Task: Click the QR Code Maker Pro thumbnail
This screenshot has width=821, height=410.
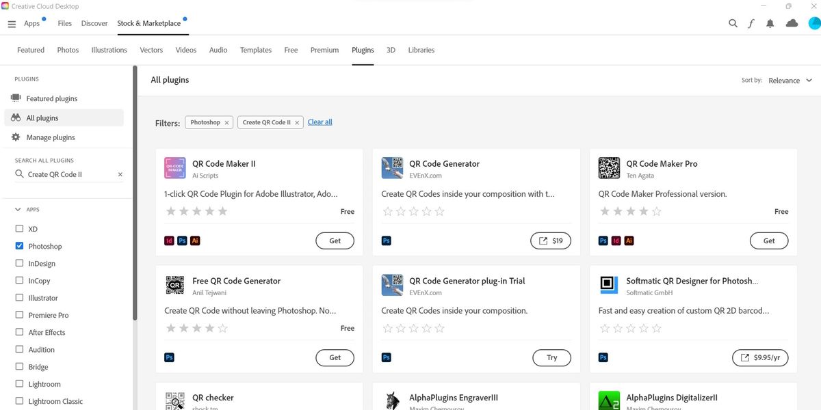Action: [x=609, y=168]
